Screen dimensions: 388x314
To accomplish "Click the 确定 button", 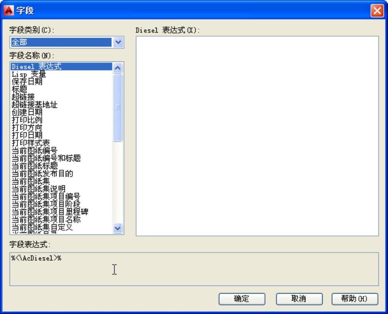I will (242, 299).
